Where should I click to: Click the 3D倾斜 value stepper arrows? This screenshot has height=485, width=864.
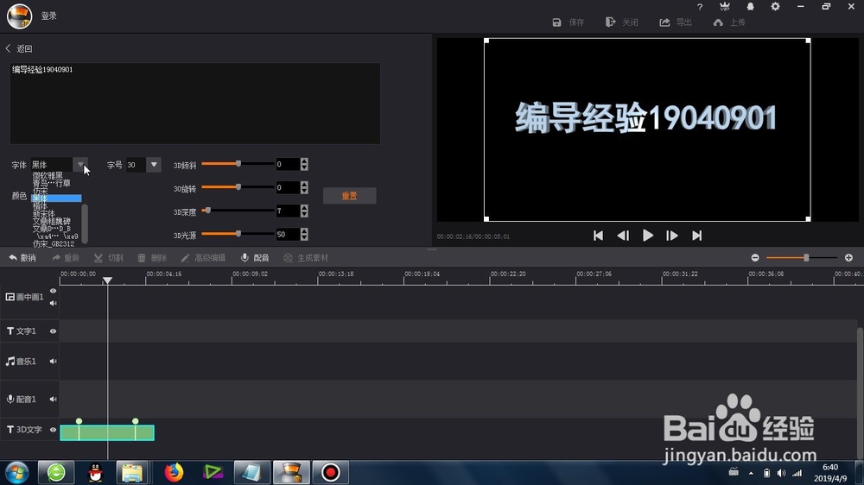point(304,164)
